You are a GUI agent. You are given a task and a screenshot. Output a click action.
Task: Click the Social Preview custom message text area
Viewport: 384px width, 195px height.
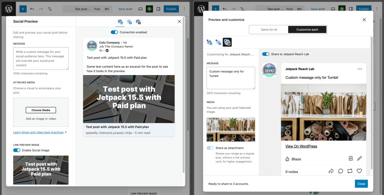41,58
